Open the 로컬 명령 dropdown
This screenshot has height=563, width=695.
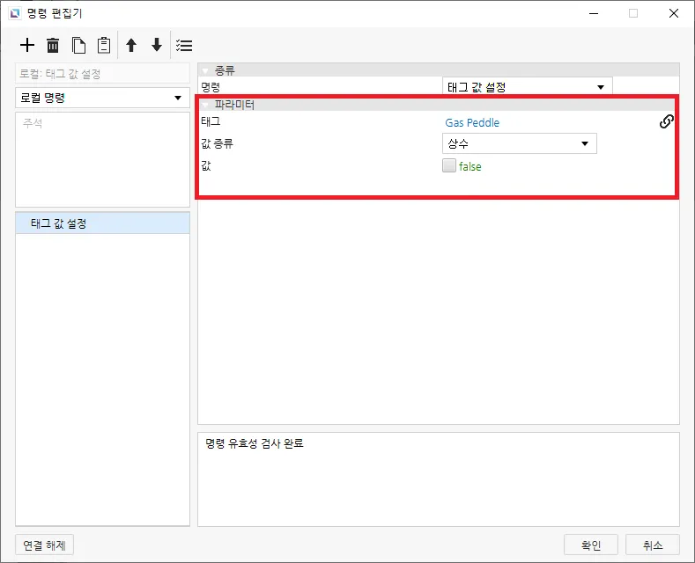click(102, 98)
